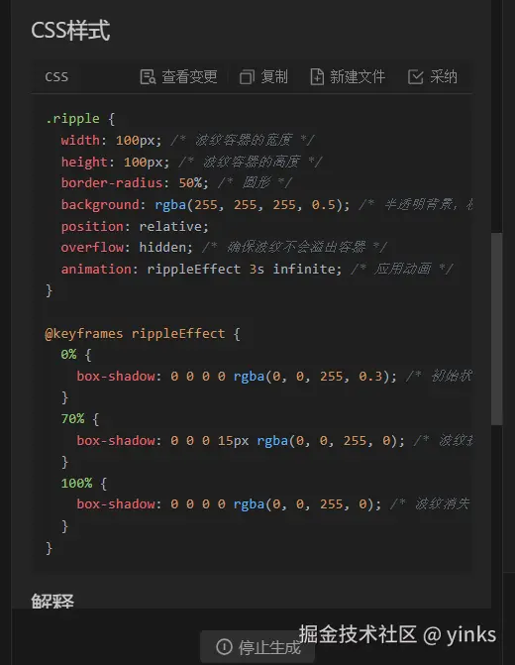Click the 查看变更 view changes icon

point(148,77)
